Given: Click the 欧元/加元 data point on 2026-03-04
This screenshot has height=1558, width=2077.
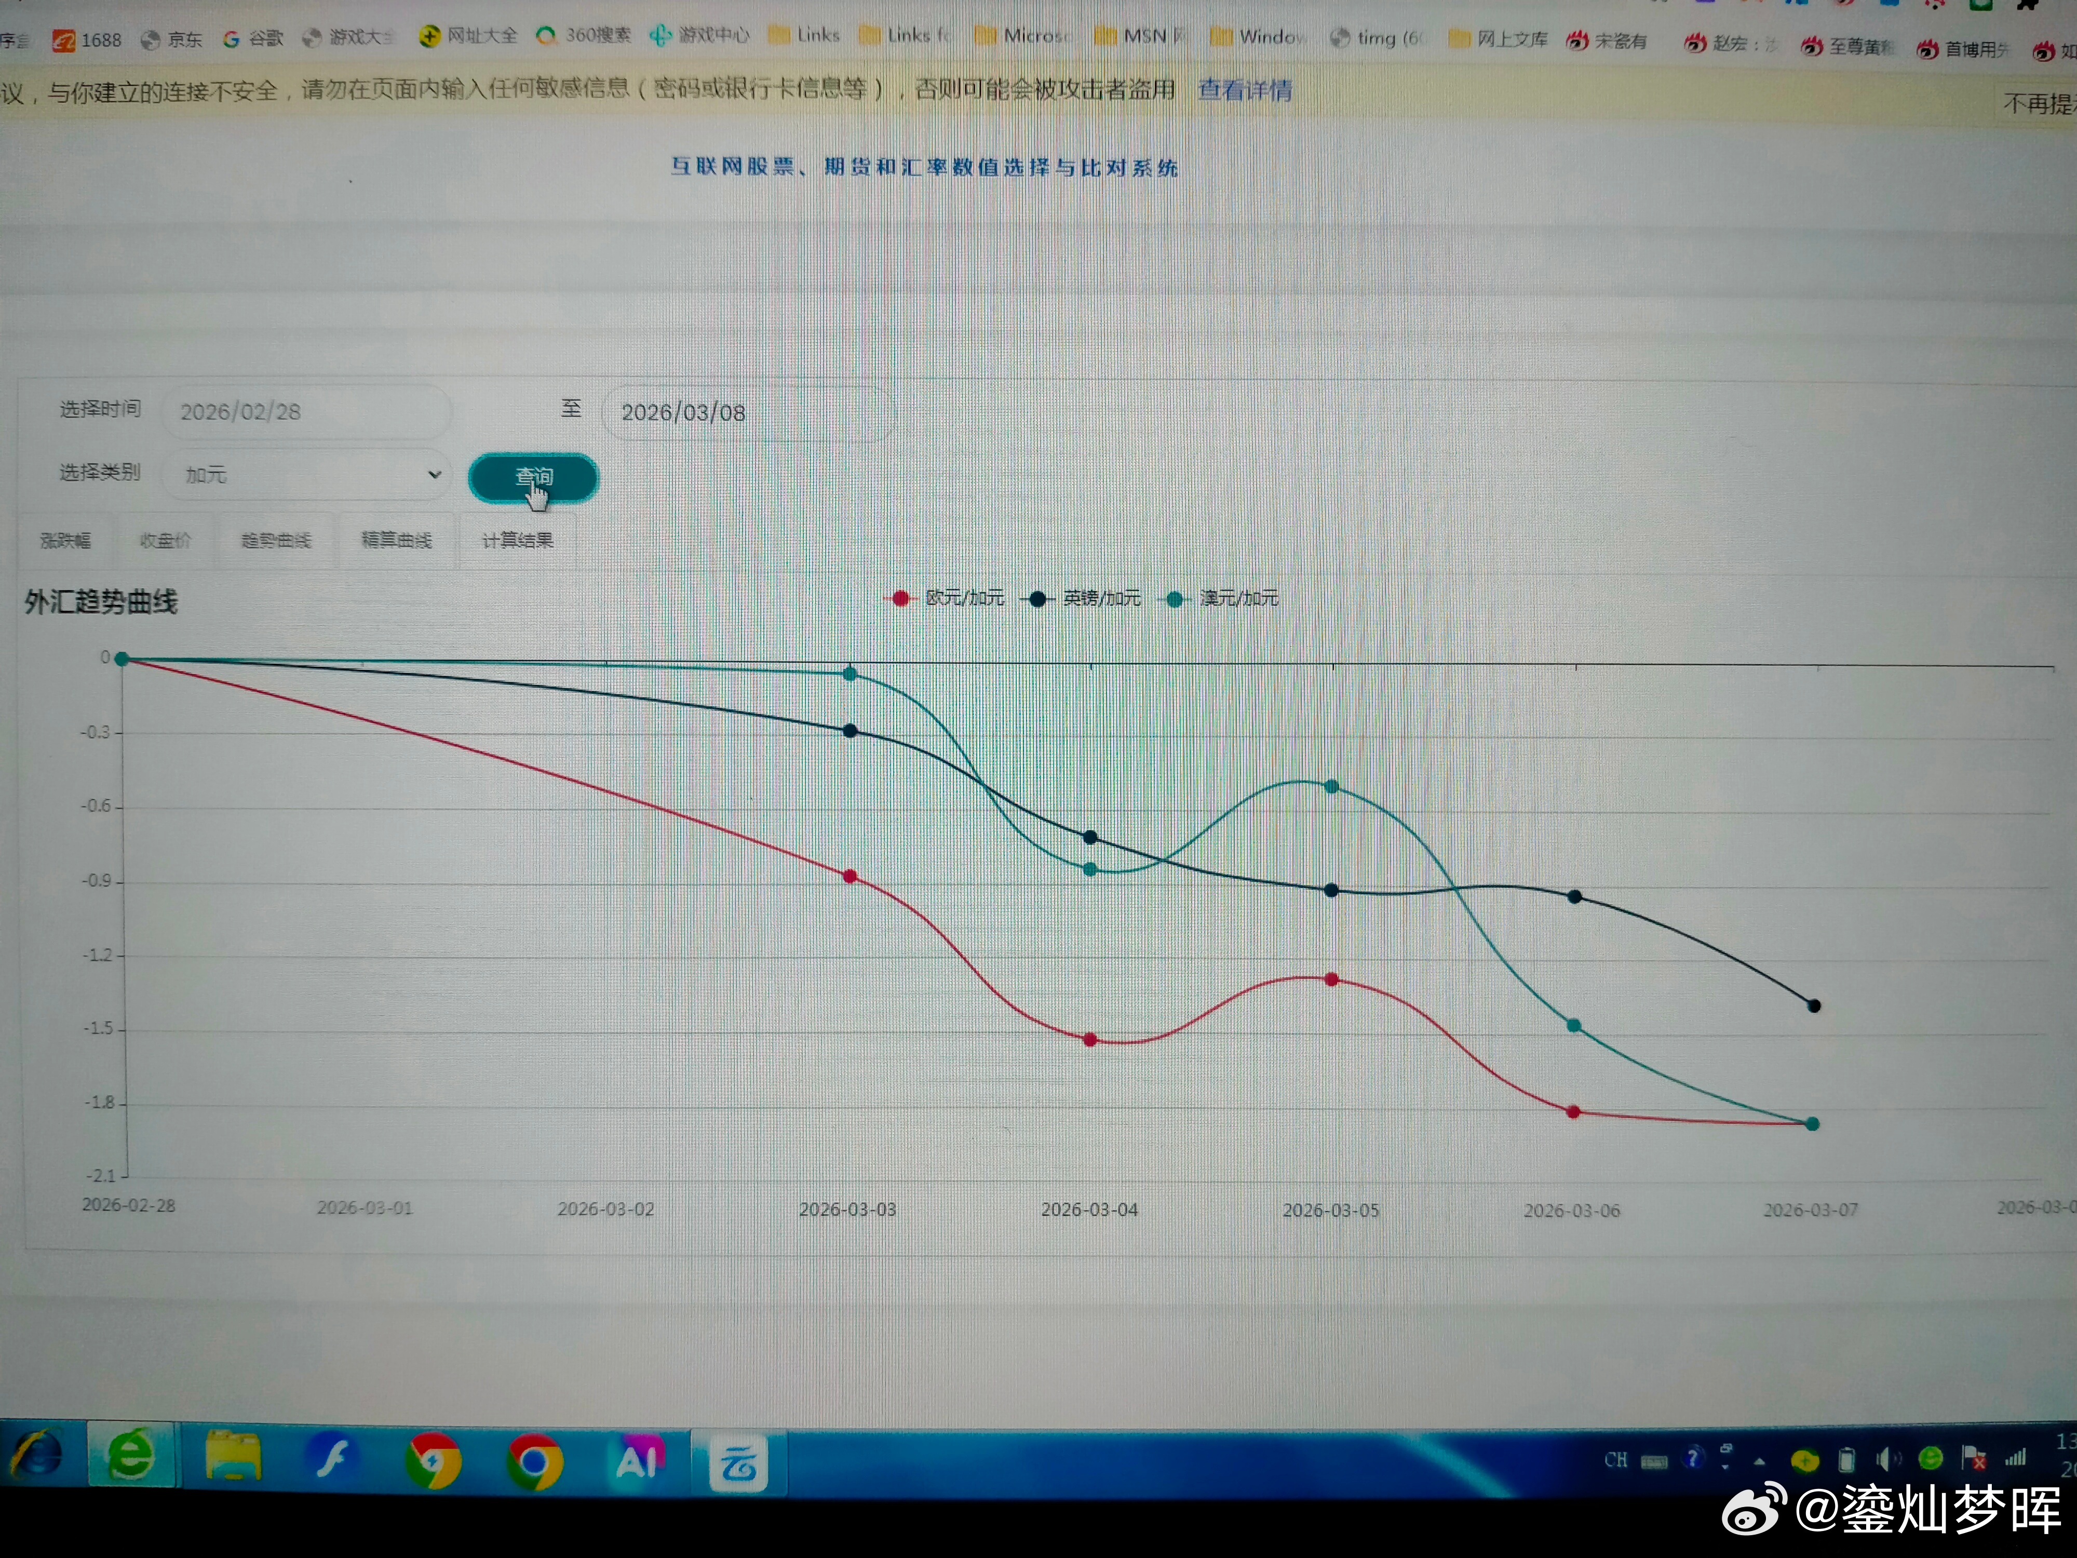Looking at the screenshot, I should tap(1090, 1040).
